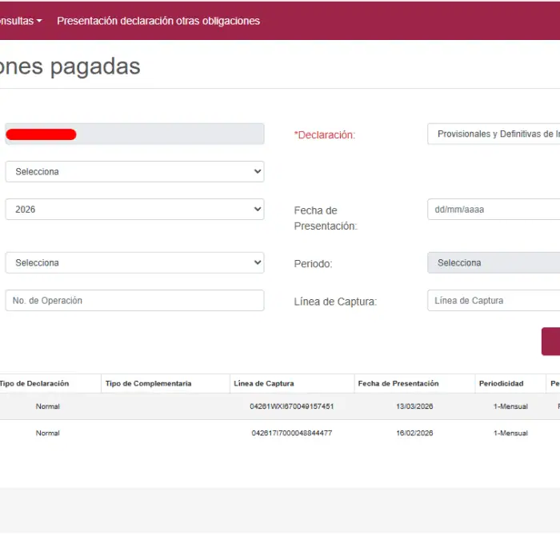
Task: Sort by Tipo de Declaración column header
Action: pyautogui.click(x=34, y=384)
